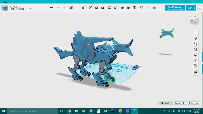Open the Combine tool
Image resolution: width=203 pixels, height=114 pixels.
click(x=122, y=8)
